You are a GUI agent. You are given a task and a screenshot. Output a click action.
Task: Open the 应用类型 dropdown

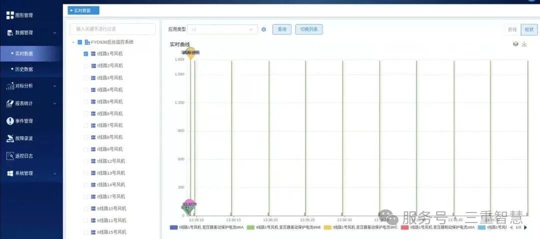tap(222, 29)
